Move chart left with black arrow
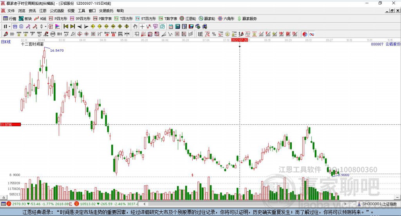 pos(79,26)
